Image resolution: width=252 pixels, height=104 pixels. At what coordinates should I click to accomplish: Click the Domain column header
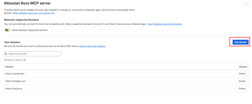click(x=9, y=67)
